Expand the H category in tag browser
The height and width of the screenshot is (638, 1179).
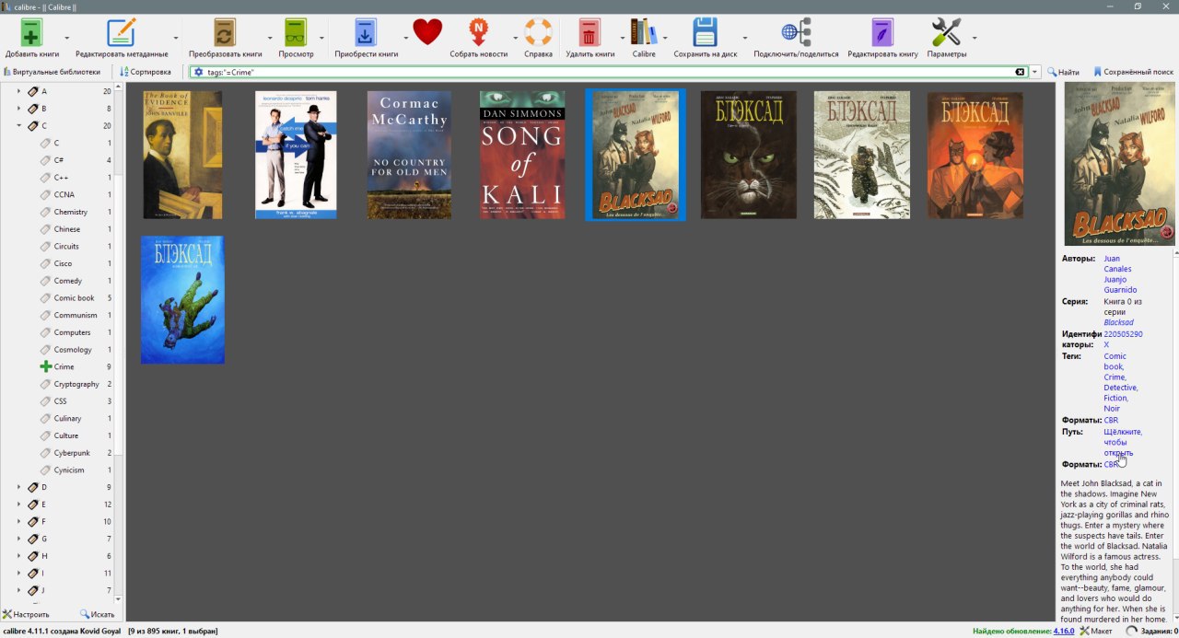click(18, 556)
